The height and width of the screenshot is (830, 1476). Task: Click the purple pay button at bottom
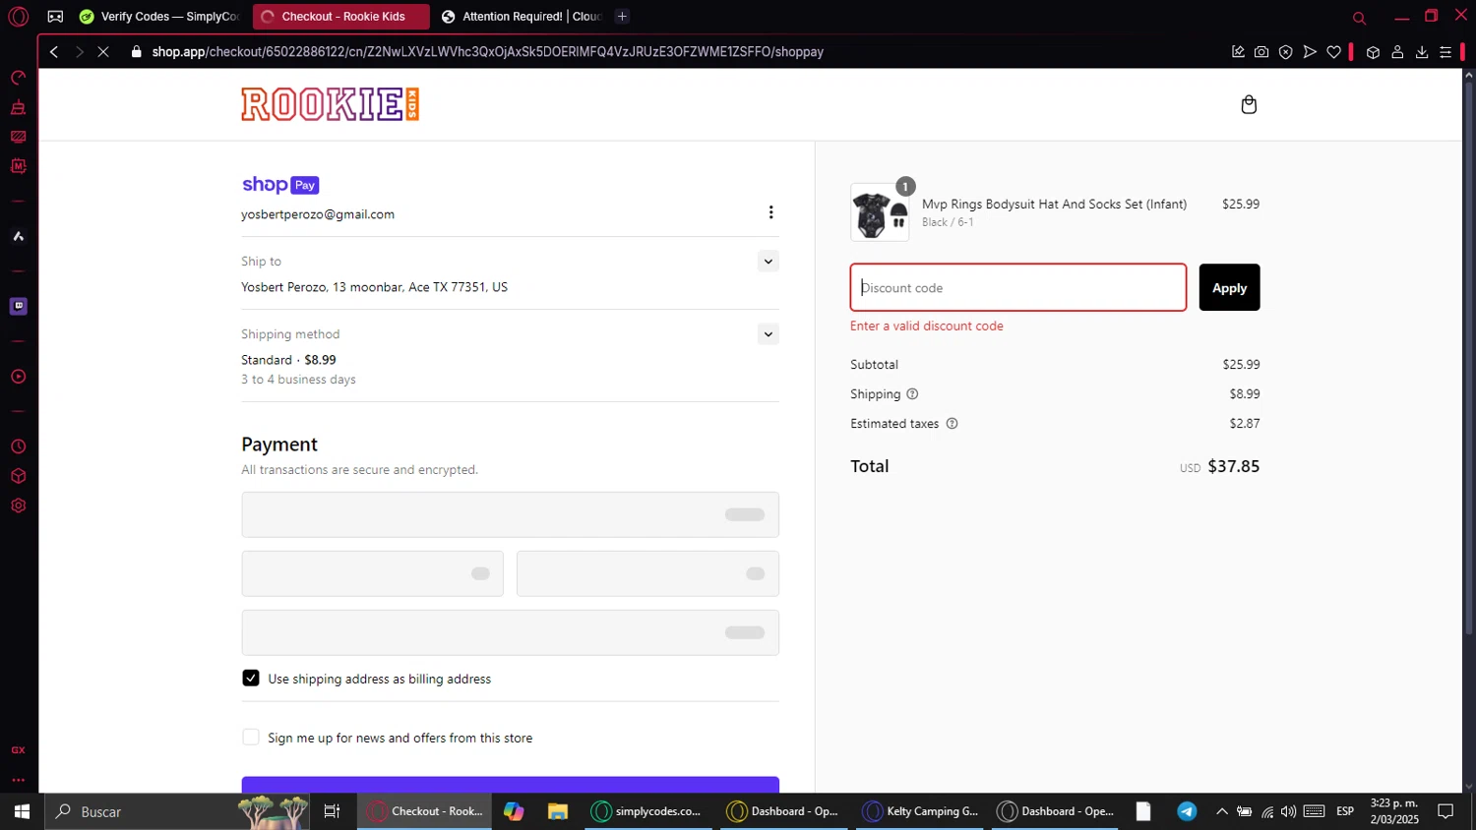(x=510, y=785)
